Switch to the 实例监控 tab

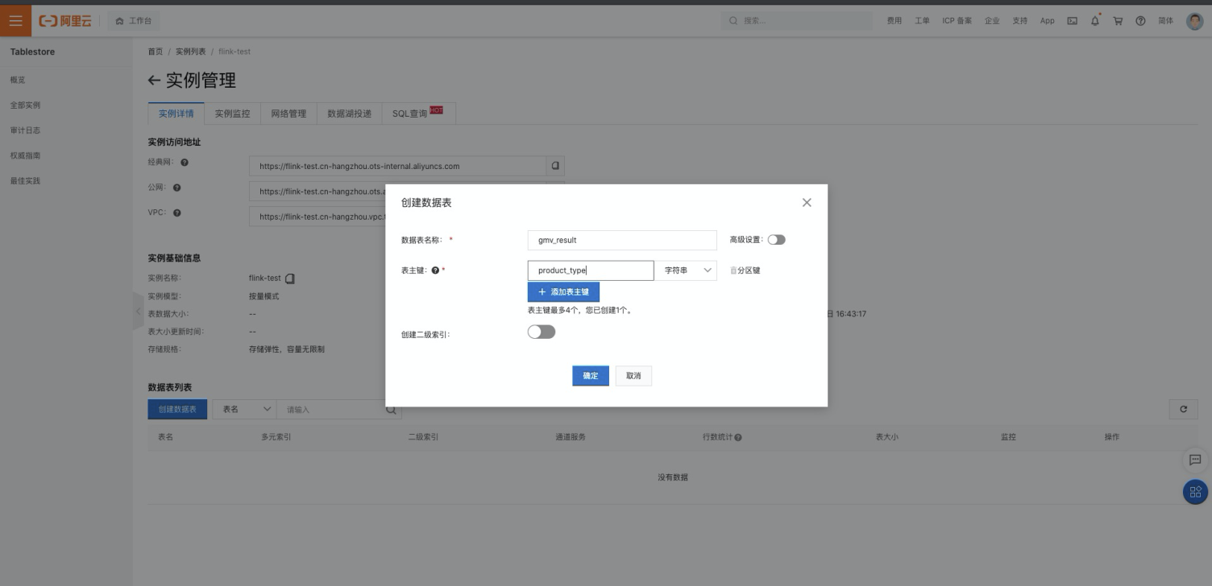click(232, 113)
